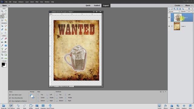This screenshot has width=194, height=109.
Task: Select the Quick Selection tool
Action: coord(6,20)
